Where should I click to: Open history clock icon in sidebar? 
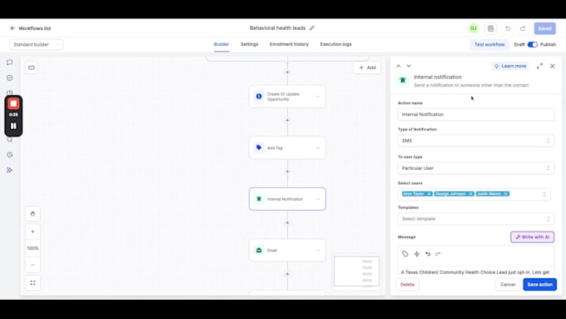click(x=10, y=155)
